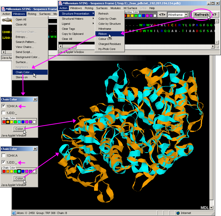Click the '<?' button right of Refresh
Viewport: 221px width, 216px height.
click(x=215, y=15)
